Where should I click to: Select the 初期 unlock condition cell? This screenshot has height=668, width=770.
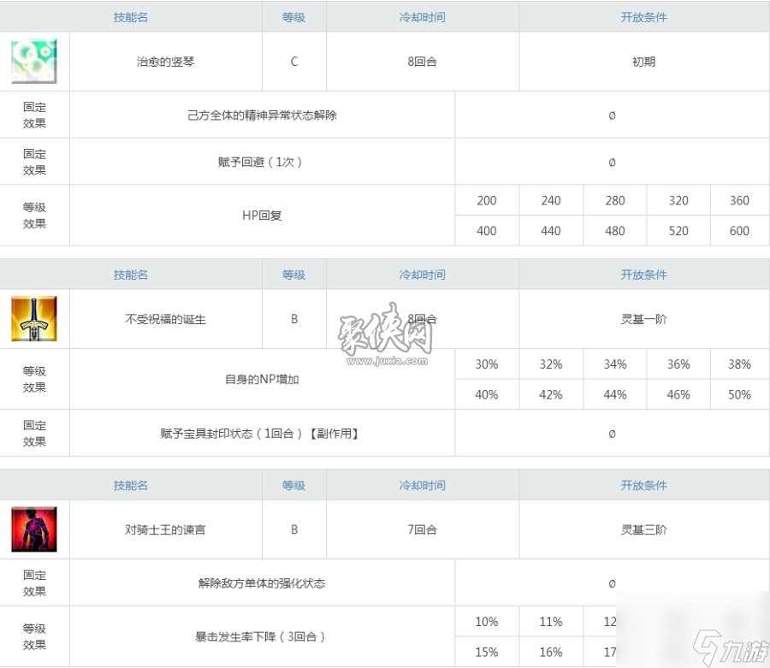pyautogui.click(x=643, y=61)
